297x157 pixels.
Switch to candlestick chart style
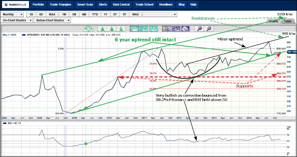[143, 29]
